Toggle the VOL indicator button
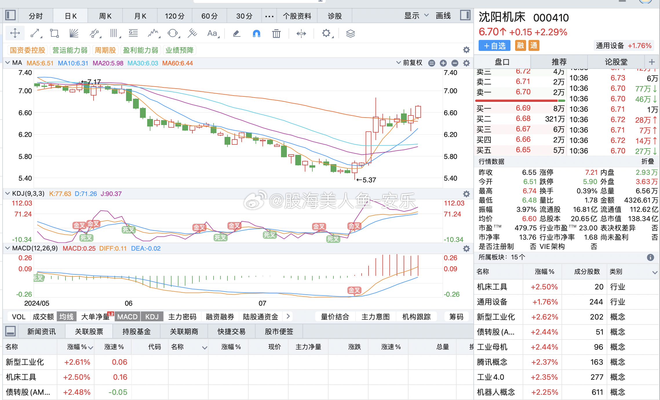 (x=19, y=317)
